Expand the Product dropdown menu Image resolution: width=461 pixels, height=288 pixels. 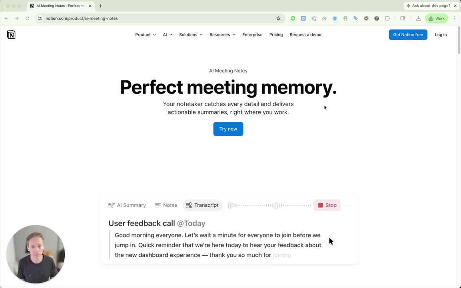146,35
